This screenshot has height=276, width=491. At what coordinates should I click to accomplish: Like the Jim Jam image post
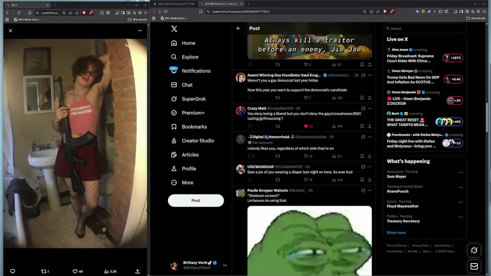(307, 65)
